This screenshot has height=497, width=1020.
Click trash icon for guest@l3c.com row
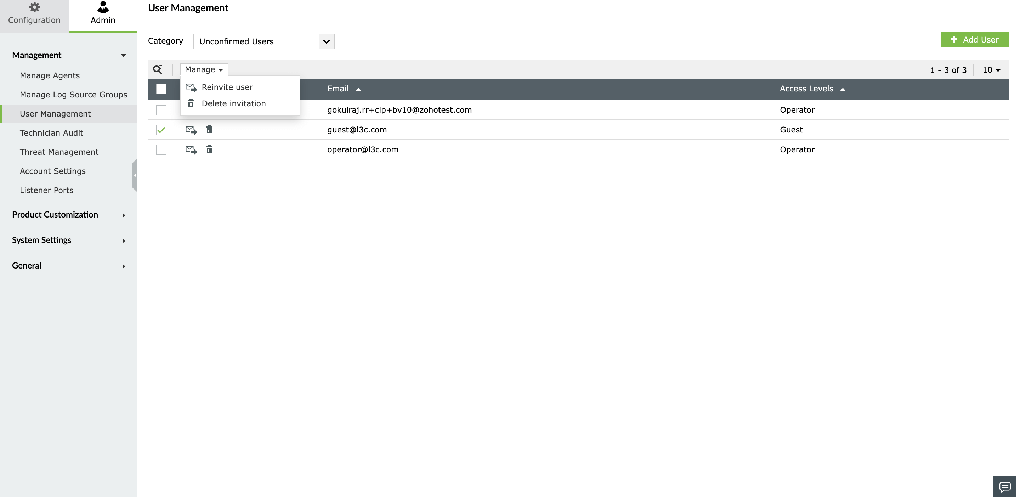click(x=209, y=130)
